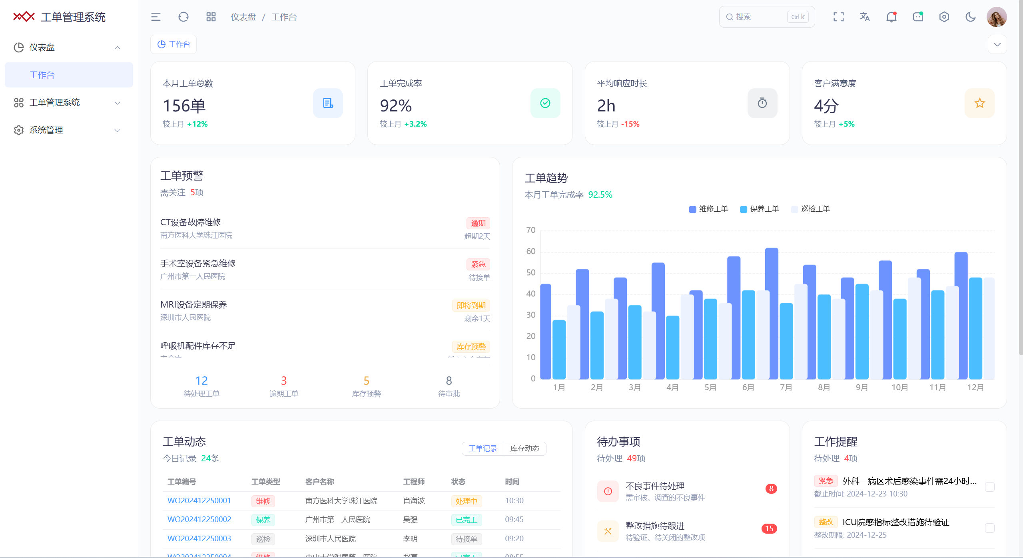Click the 12 待处理工单 stat

pos(201,386)
